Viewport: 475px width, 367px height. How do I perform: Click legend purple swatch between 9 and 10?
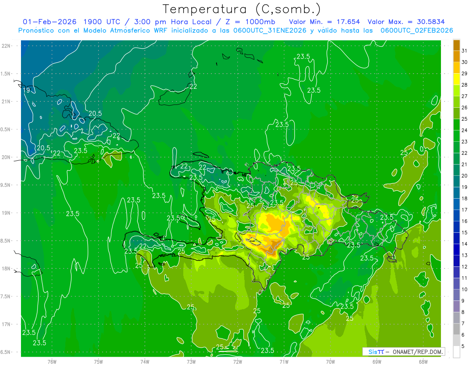coord(456,295)
